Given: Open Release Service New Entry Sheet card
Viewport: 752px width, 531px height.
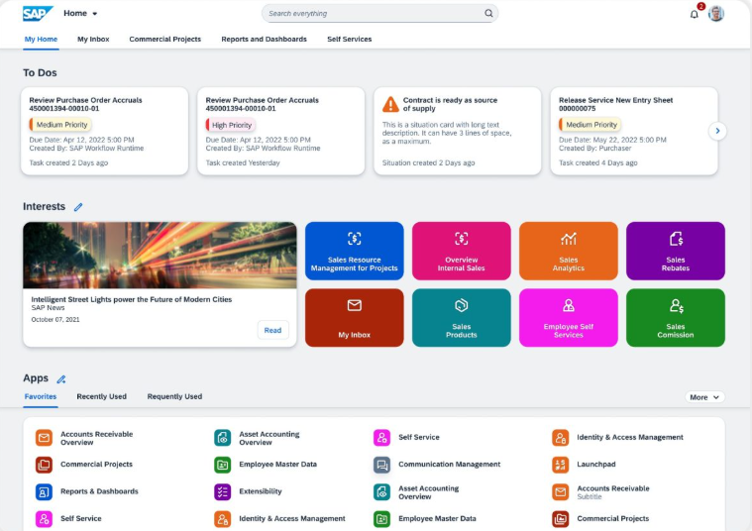Looking at the screenshot, I should [634, 131].
